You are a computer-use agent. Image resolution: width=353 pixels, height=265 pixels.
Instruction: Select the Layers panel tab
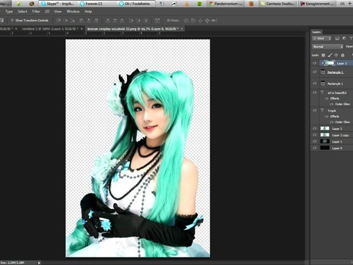(x=316, y=32)
